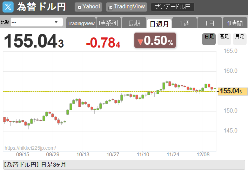Select the 週足 weekly candle toggle
The image size is (248, 171).
pos(224,39)
